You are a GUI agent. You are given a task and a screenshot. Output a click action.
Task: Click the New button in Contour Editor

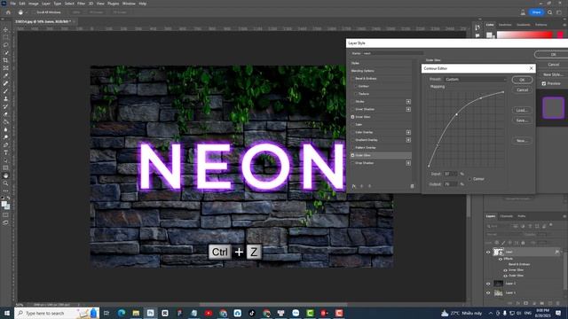(522, 140)
